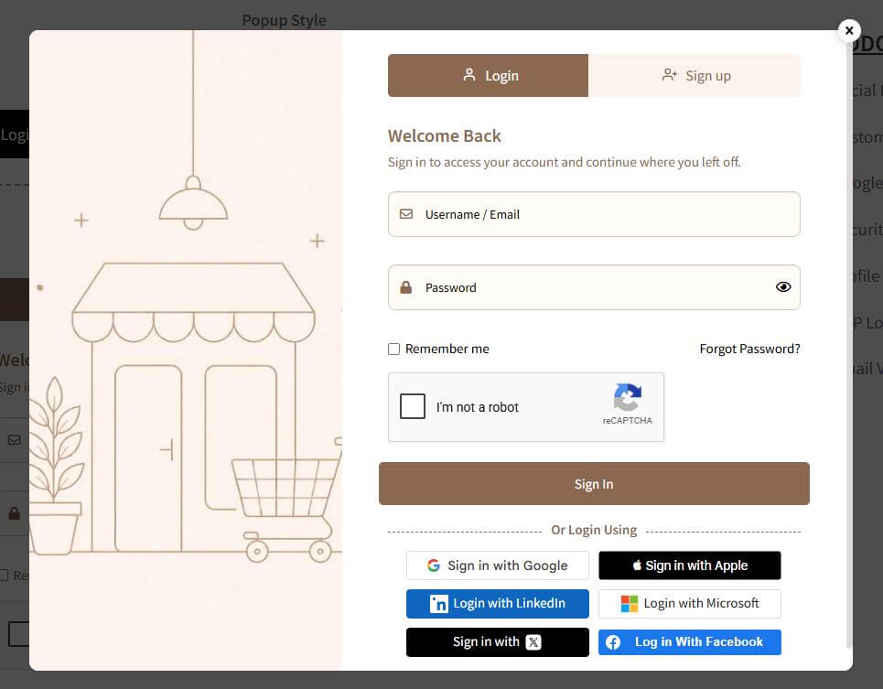The height and width of the screenshot is (689, 883).
Task: Click the popup's vertical scrollbar
Action: coord(848,343)
